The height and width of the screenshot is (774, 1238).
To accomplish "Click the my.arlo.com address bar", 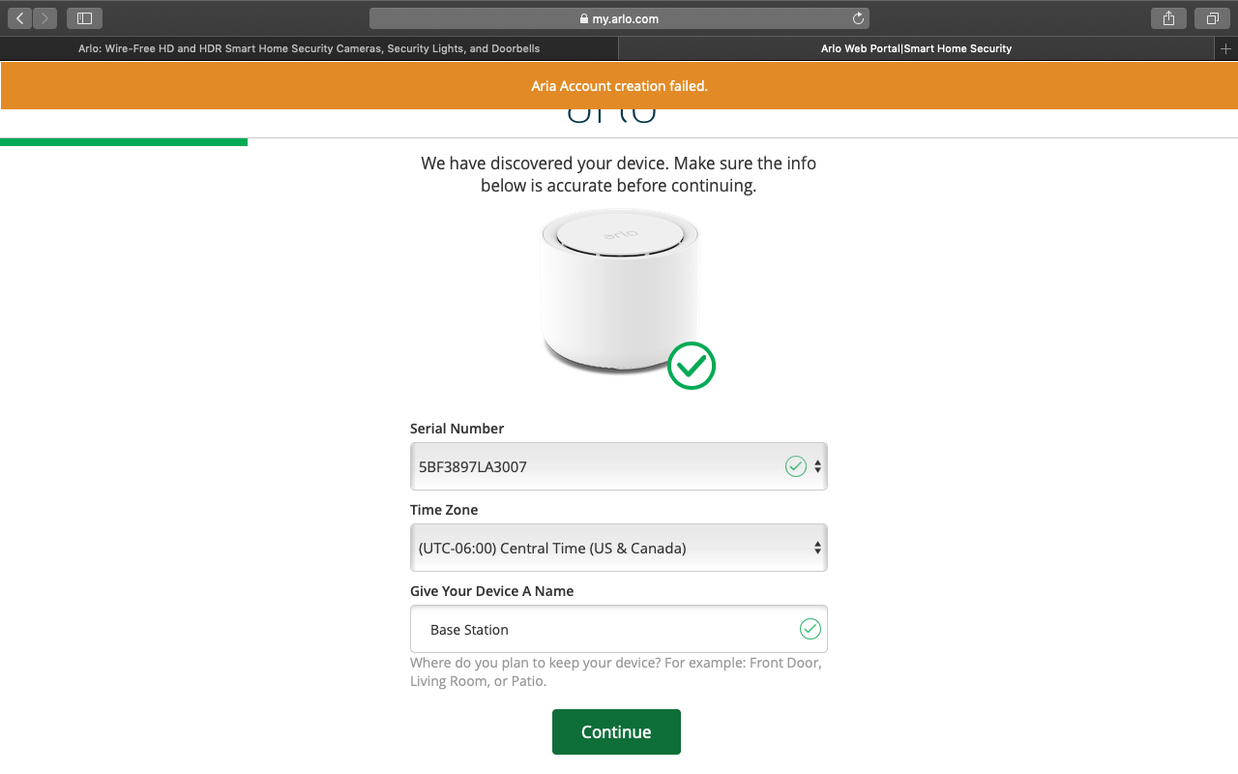I will [619, 18].
